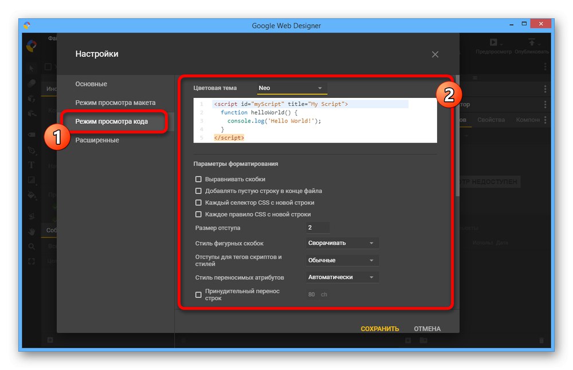Open Отступы для тегов скриптов dropdown (Обычные)

point(342,260)
